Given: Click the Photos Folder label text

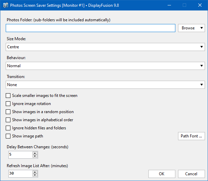Looking at the screenshot, I should pyautogui.click(x=59, y=20).
